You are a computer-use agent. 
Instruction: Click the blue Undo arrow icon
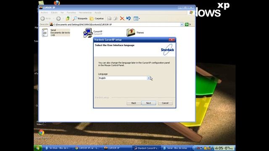click(129, 18)
